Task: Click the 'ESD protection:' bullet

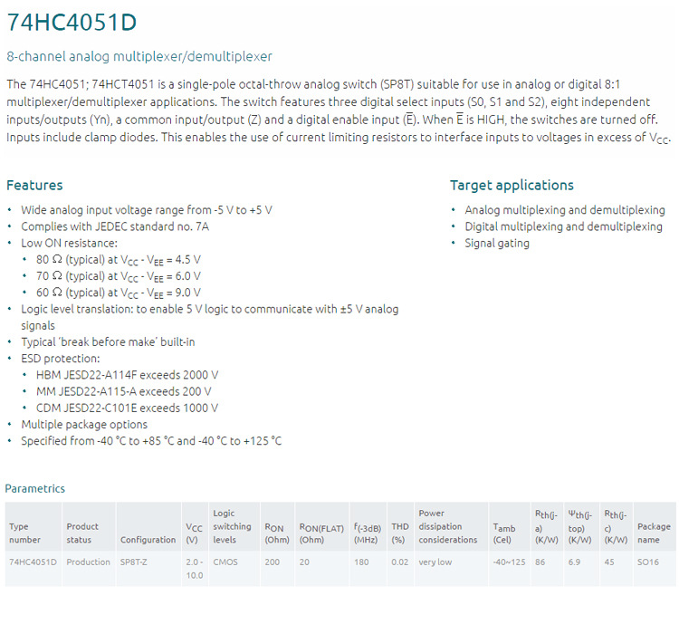Action: click(x=61, y=359)
